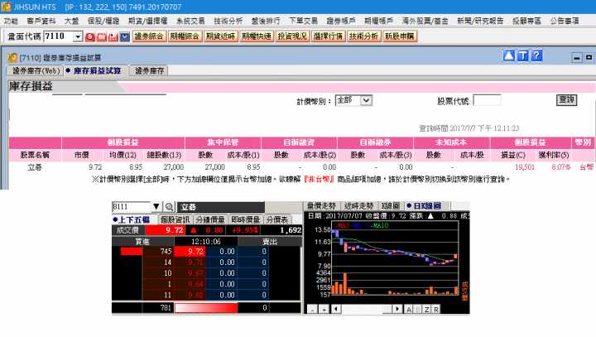Open the 個股/權證 menu
The height and width of the screenshot is (337, 596).
(x=103, y=21)
